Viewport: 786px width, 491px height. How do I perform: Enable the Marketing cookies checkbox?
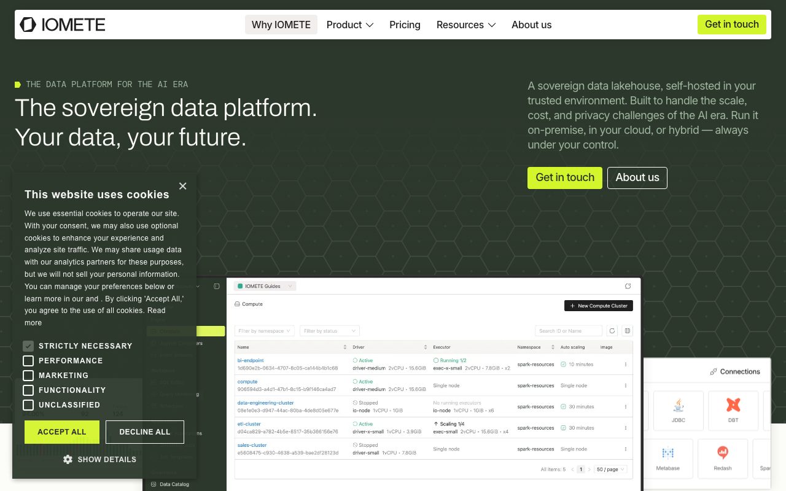(28, 376)
